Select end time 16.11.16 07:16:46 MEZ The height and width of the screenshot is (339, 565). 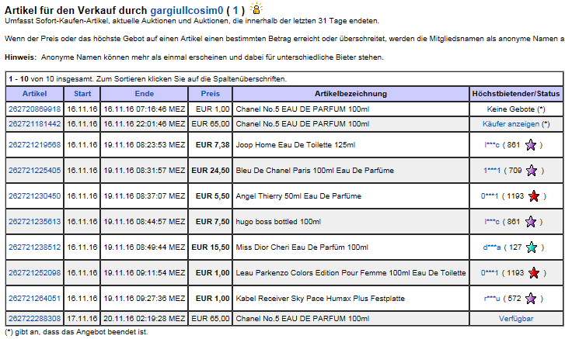pos(144,109)
